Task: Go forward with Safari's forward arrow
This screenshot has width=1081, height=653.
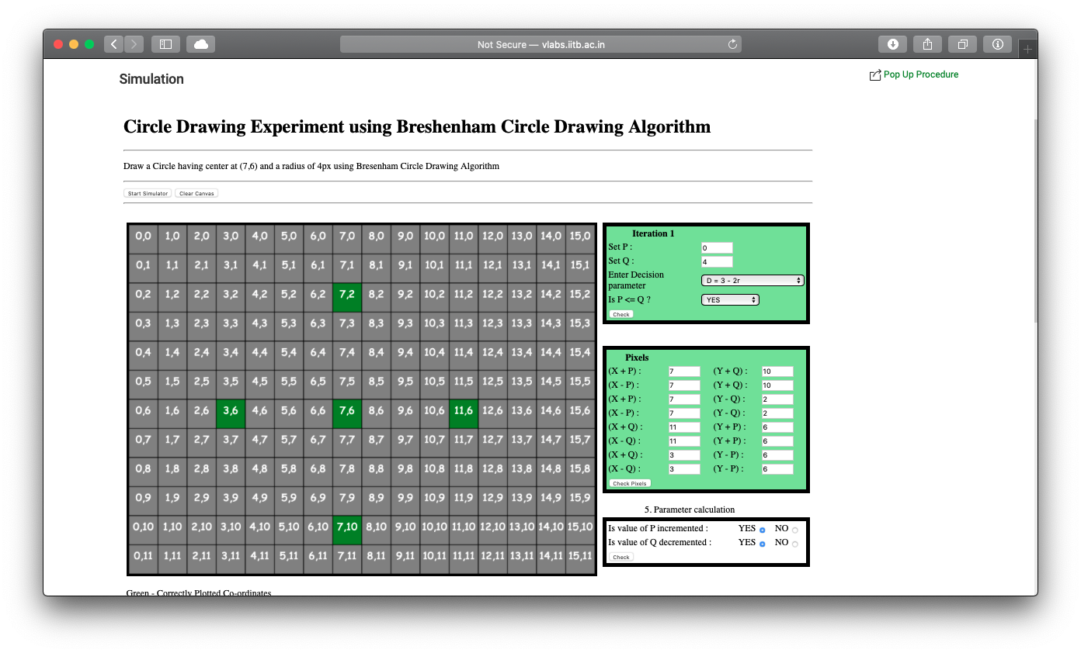Action: tap(134, 44)
